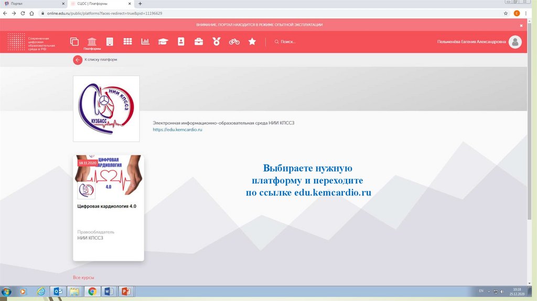This screenshot has width=537, height=301.
Task: Click Правообладатель НИИ КПССЗ text on card
Action: click(x=95, y=235)
